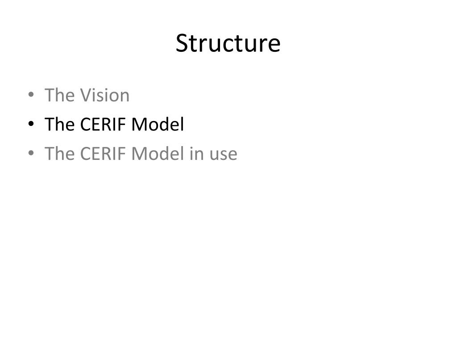
Task: Click the black bullet dot before The CERIF Model
Action: [31, 124]
